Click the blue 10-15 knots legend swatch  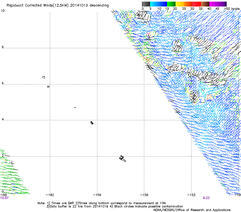pyautogui.click(x=163, y=4)
